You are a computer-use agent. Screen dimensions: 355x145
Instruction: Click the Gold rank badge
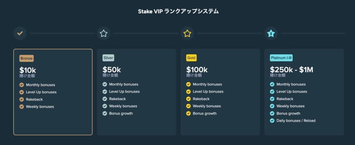[191, 58]
